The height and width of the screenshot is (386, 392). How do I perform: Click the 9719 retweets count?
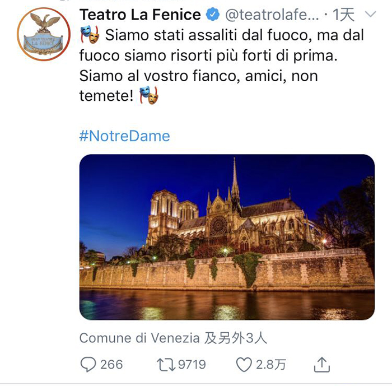coord(192,365)
